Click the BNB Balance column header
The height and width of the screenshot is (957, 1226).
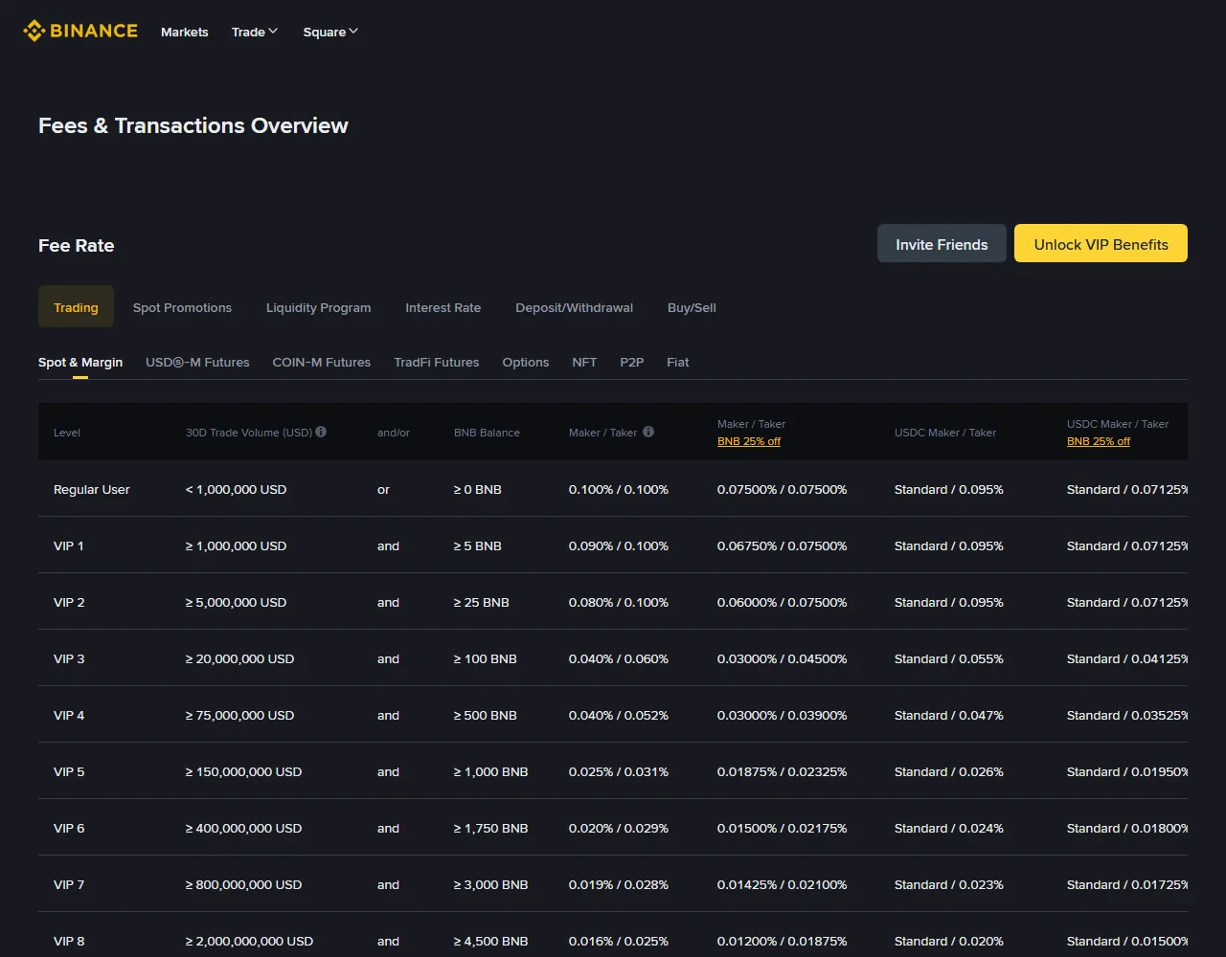487,433
